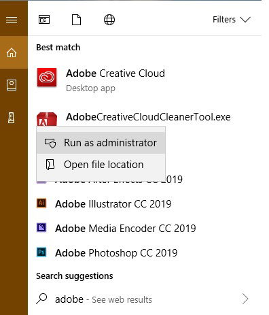Click the Devices tower icon in sidebar
269x315 pixels.
point(12,118)
